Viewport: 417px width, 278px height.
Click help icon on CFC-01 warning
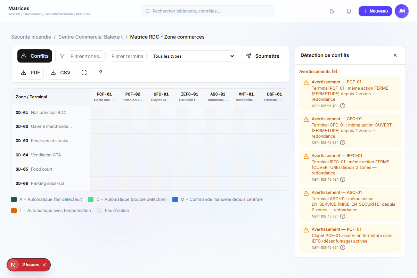point(343,142)
